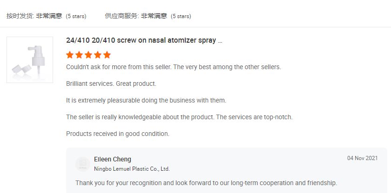
Task: Click the "Products received in good condition" line
Action: (118, 134)
